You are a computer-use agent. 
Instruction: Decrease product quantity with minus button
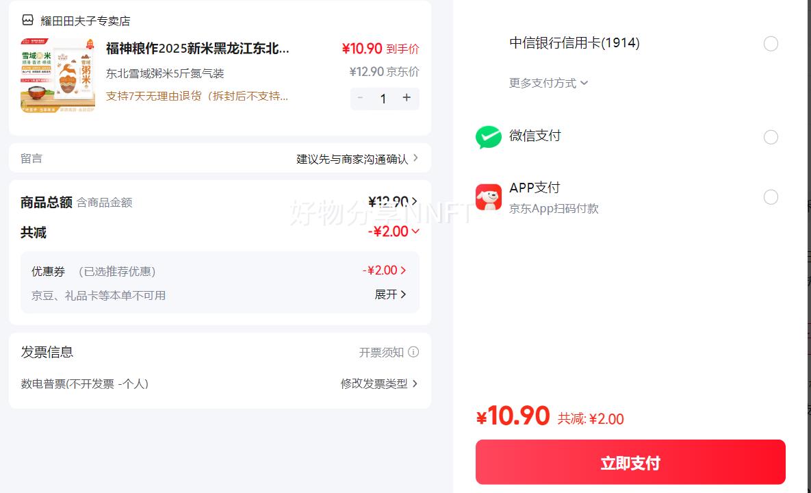coord(361,98)
